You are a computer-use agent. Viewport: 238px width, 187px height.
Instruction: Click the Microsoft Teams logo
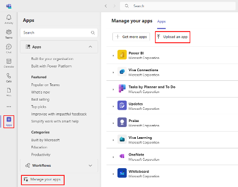9,6
